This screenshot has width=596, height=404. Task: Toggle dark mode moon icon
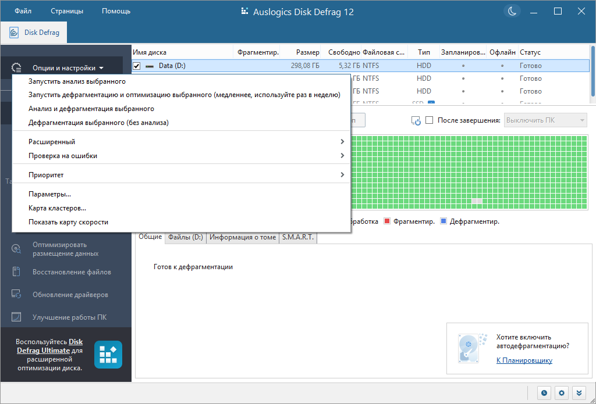pos(512,11)
